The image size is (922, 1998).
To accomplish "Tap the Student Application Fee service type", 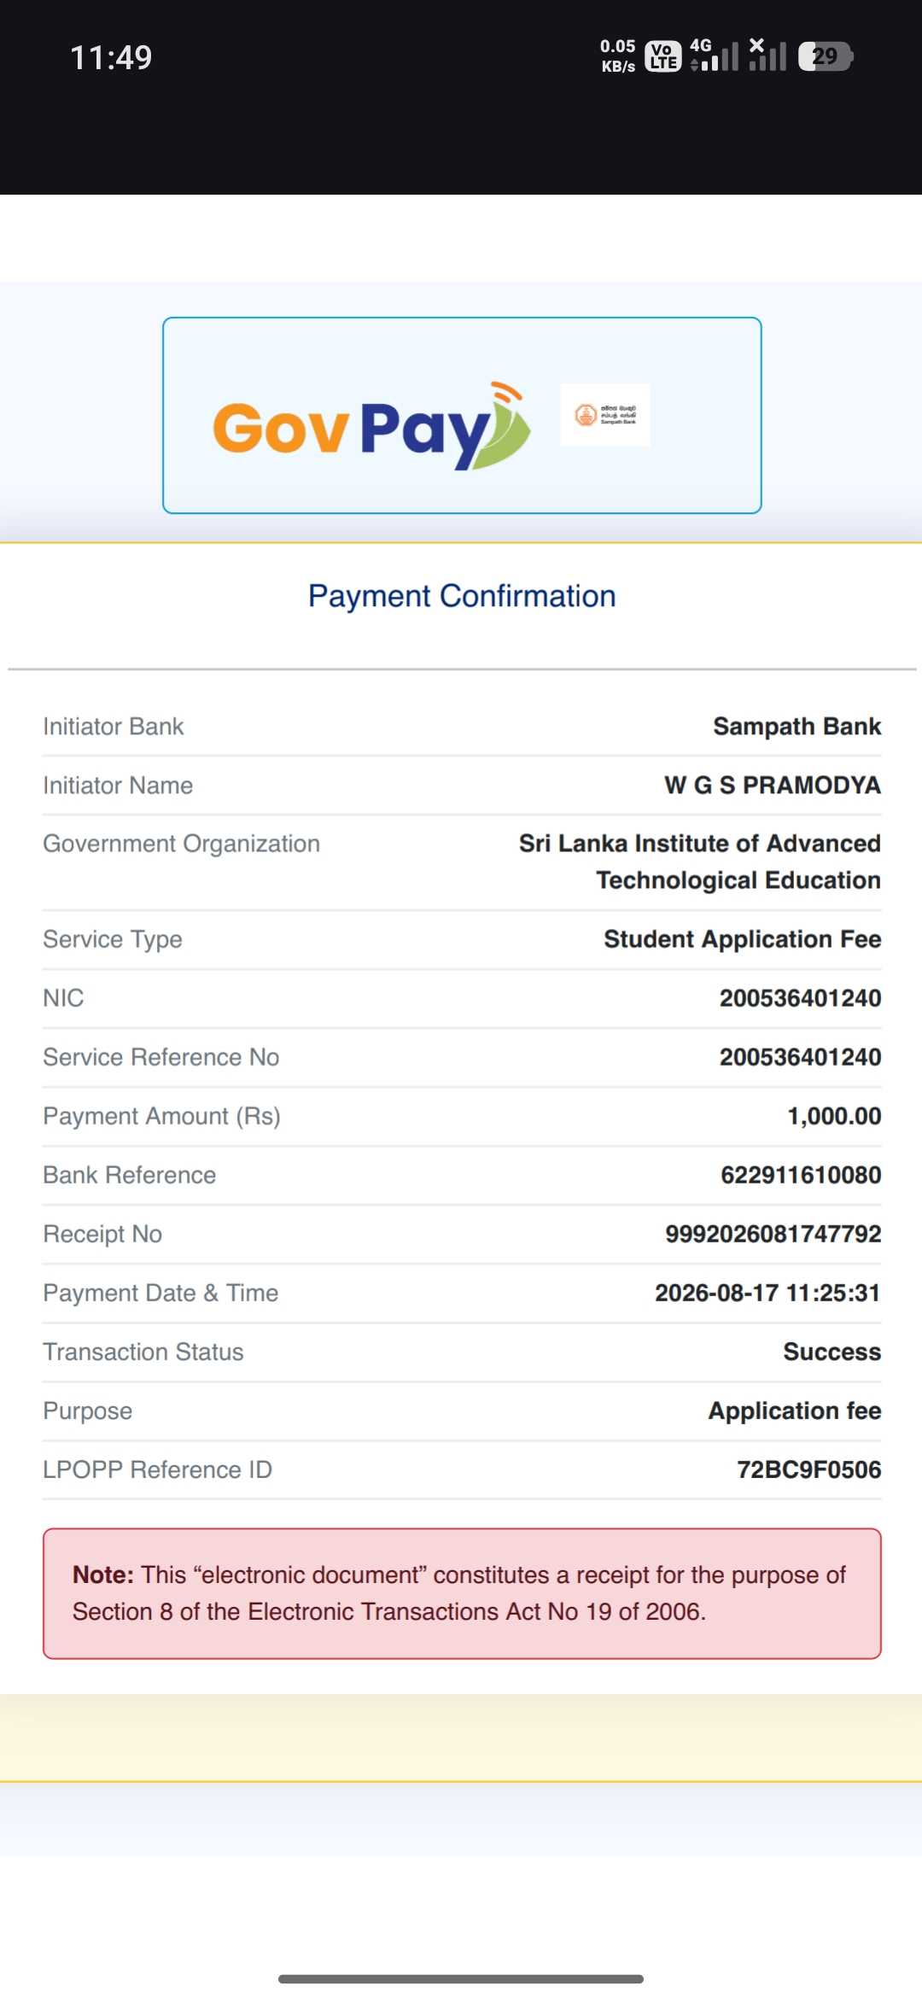I will click(x=743, y=939).
